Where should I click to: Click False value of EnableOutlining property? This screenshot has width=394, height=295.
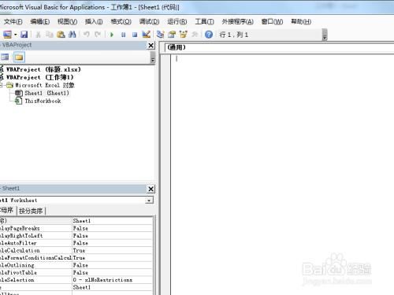pos(112,265)
